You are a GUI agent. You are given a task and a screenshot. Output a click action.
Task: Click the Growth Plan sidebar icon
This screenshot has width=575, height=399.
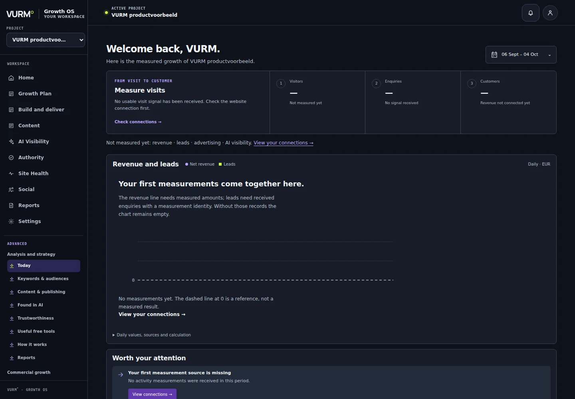11,94
